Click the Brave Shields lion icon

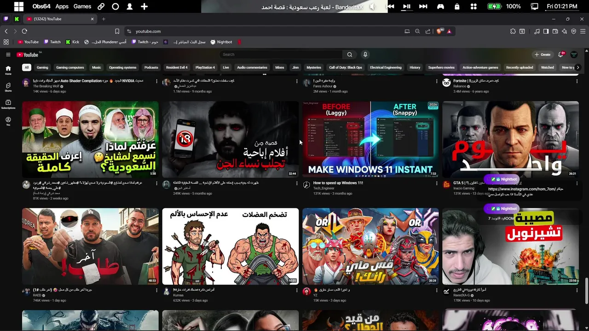[x=439, y=31]
